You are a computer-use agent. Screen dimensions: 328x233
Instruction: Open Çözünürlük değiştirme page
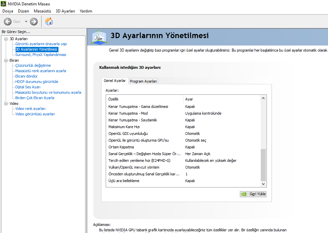33,65
